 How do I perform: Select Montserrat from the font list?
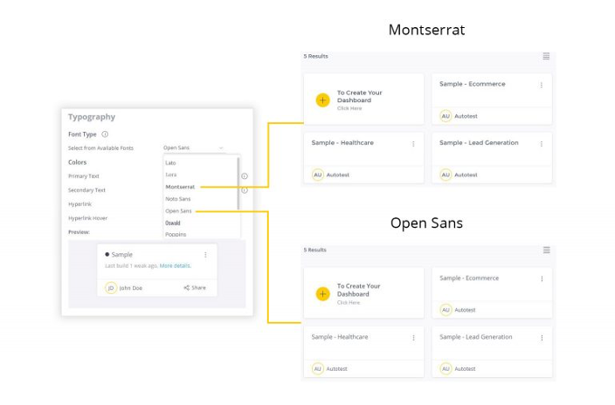click(180, 187)
